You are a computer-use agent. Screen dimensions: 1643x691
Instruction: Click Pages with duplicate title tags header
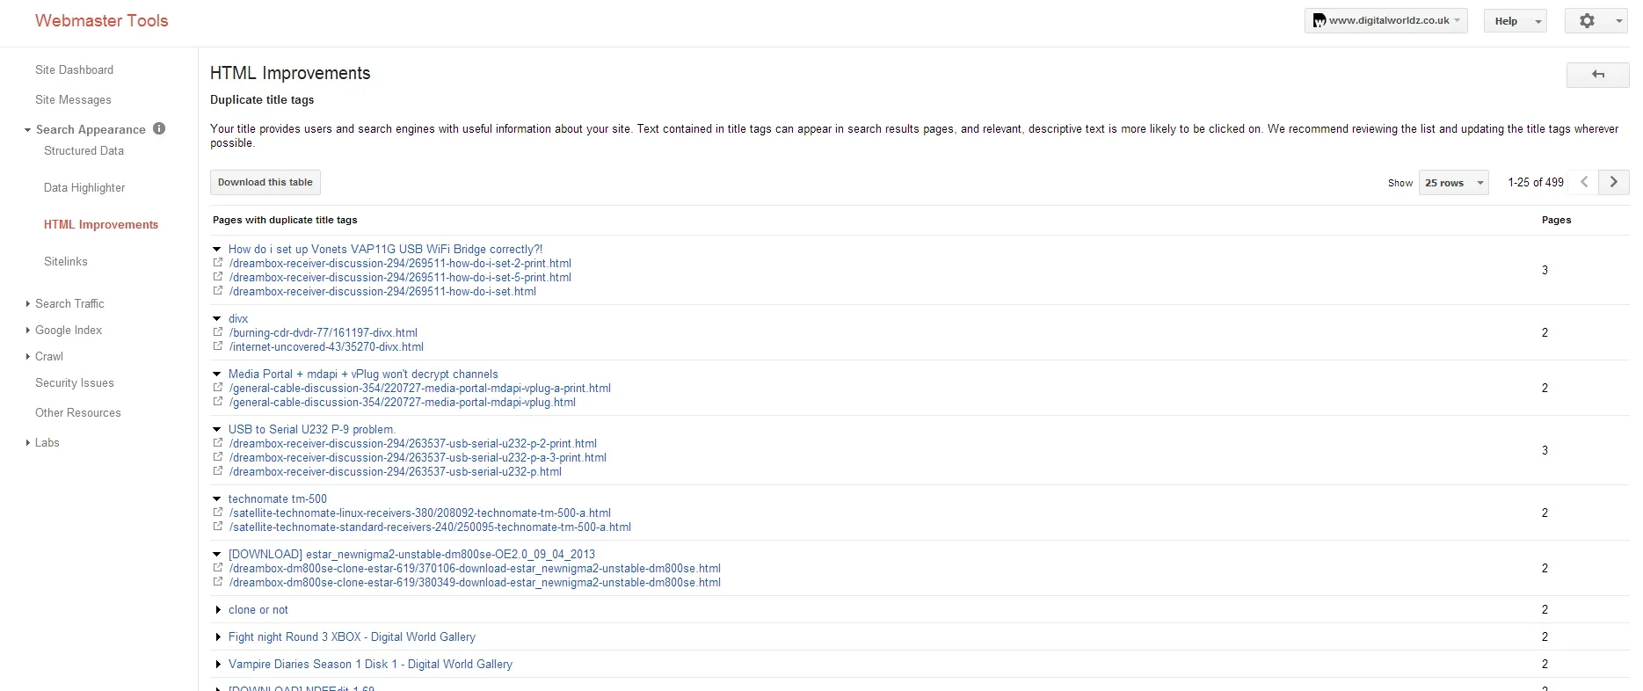coord(285,220)
